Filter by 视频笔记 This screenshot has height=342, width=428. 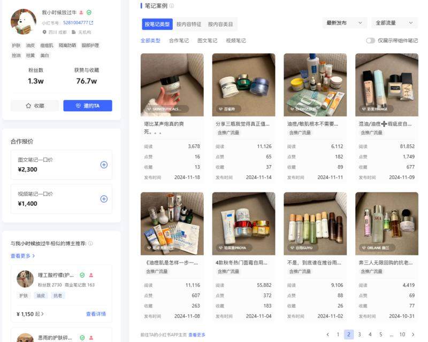coord(235,41)
